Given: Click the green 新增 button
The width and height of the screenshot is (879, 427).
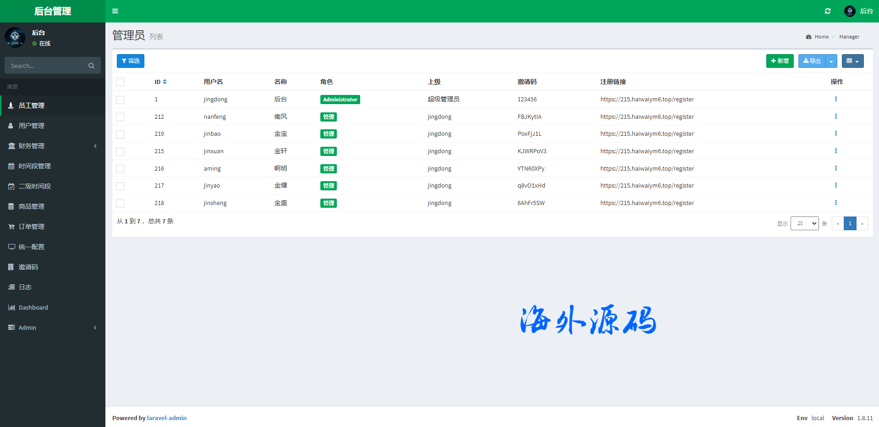Looking at the screenshot, I should click(779, 61).
